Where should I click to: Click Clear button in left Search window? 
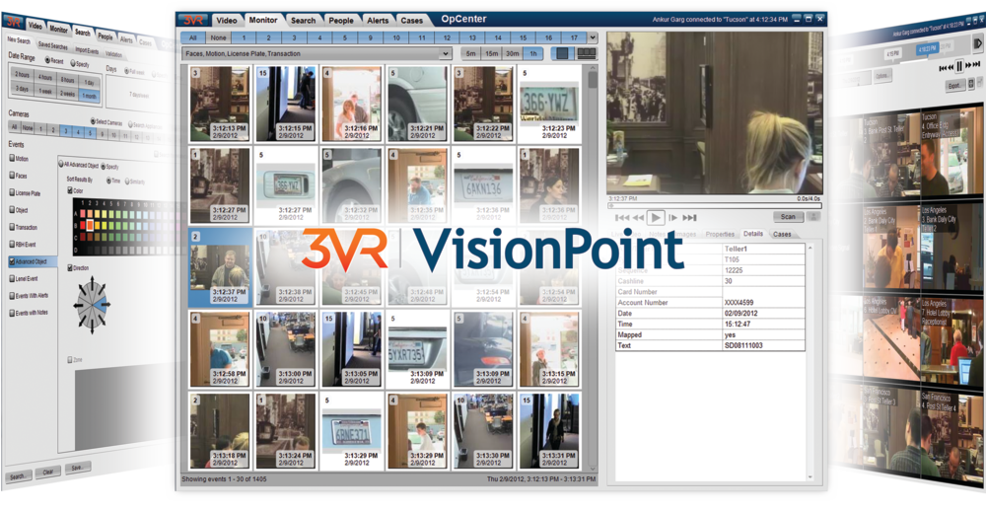[x=48, y=473]
